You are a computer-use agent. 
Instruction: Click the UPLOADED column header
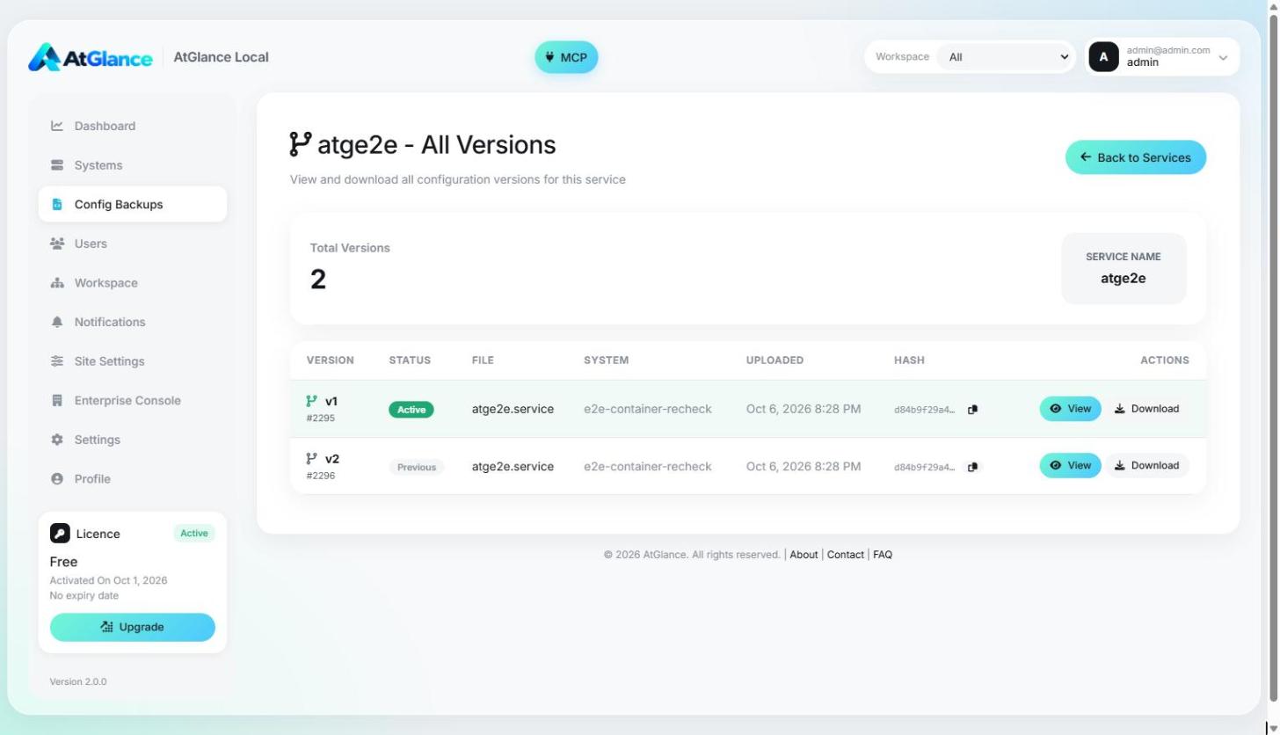click(775, 360)
